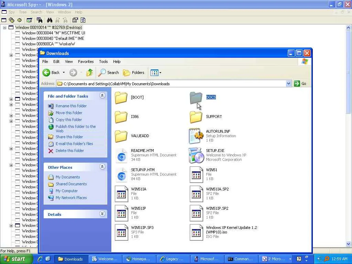Select the VALUEADD folder icon
The image size is (352, 264).
tap(121, 136)
